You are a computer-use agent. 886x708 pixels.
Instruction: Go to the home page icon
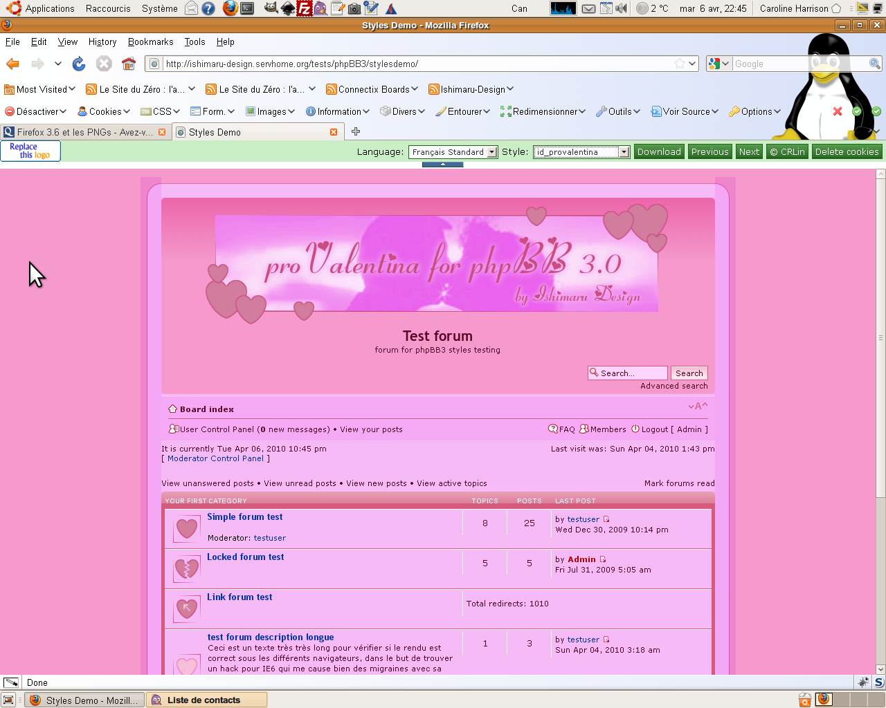[129, 64]
